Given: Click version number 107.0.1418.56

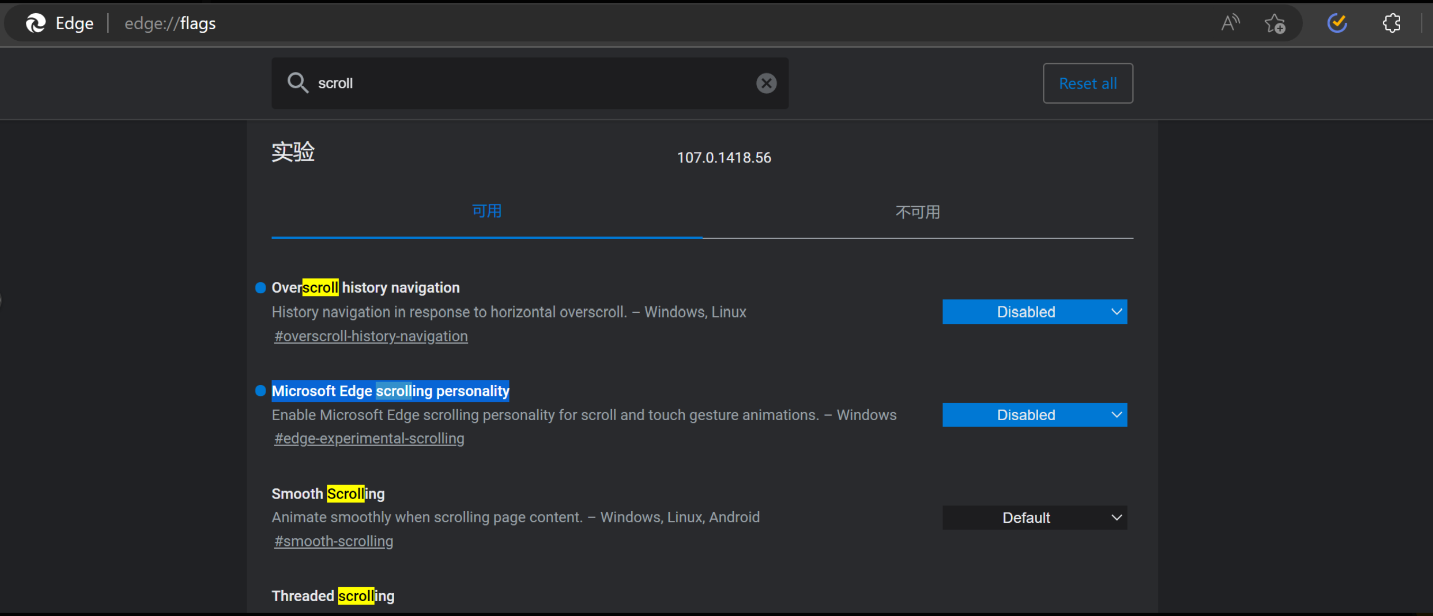Looking at the screenshot, I should coord(724,158).
